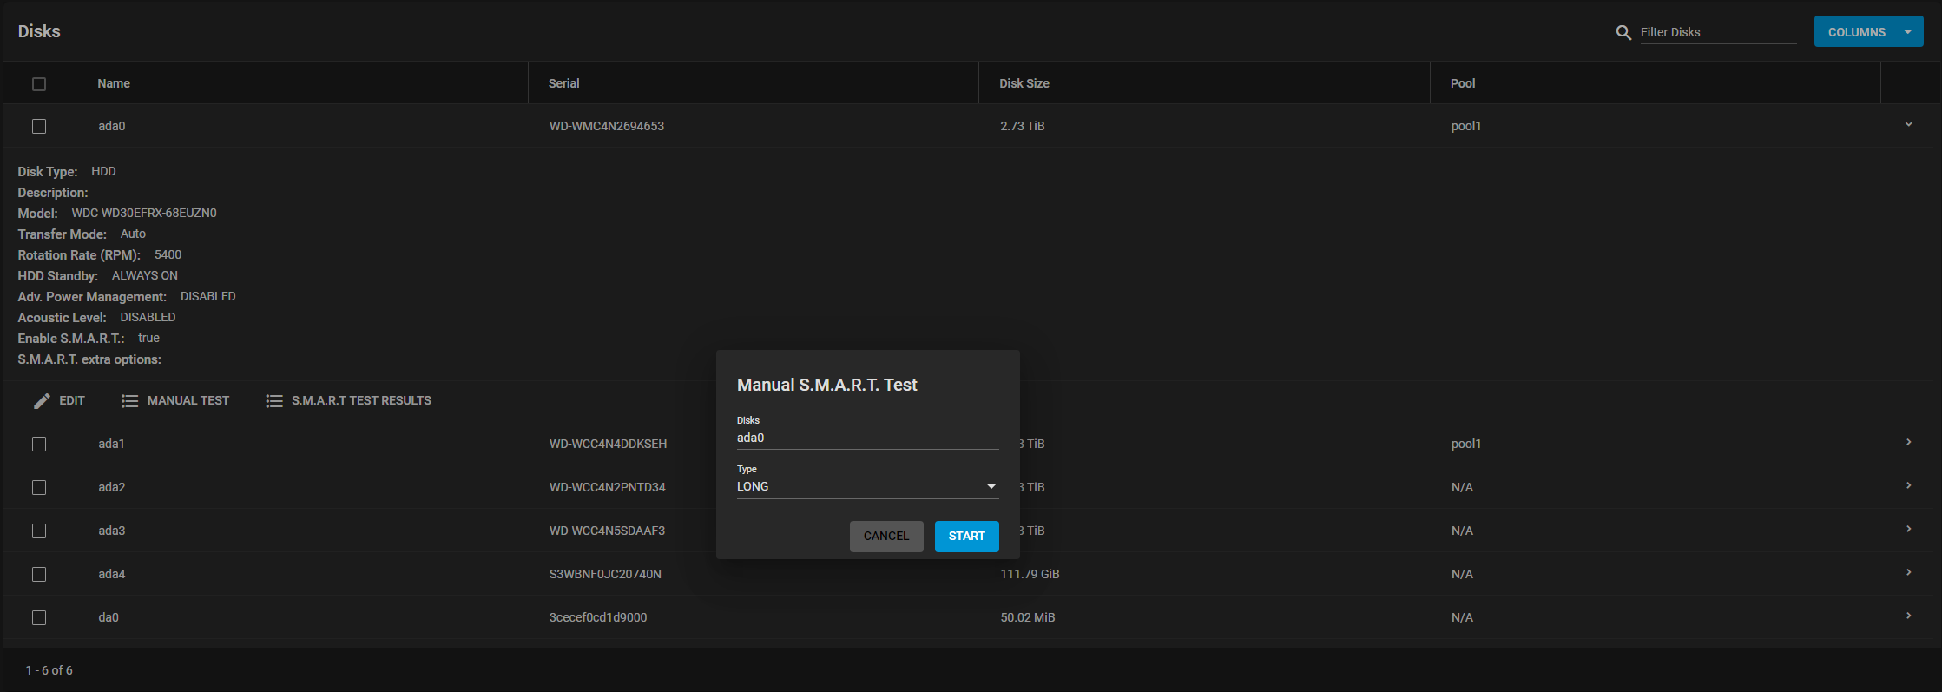1942x692 pixels.
Task: Click the pencil Edit icon
Action: [42, 400]
